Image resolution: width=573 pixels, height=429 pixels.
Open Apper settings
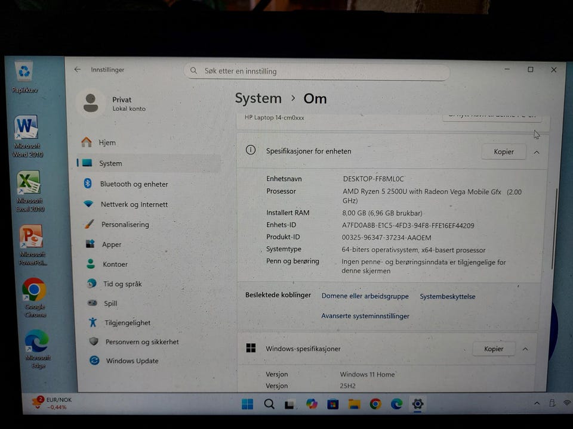click(148, 244)
